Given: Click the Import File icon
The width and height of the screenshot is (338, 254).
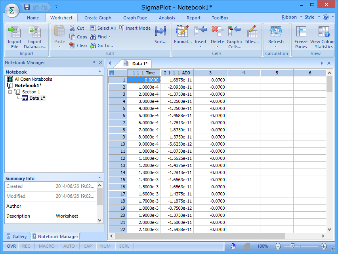Looking at the screenshot, I should coord(14,32).
